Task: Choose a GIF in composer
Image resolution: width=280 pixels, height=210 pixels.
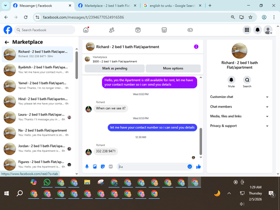Action: [111, 166]
